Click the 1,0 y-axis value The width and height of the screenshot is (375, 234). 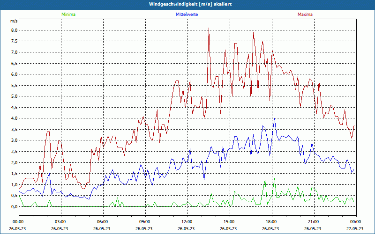(x=15, y=184)
